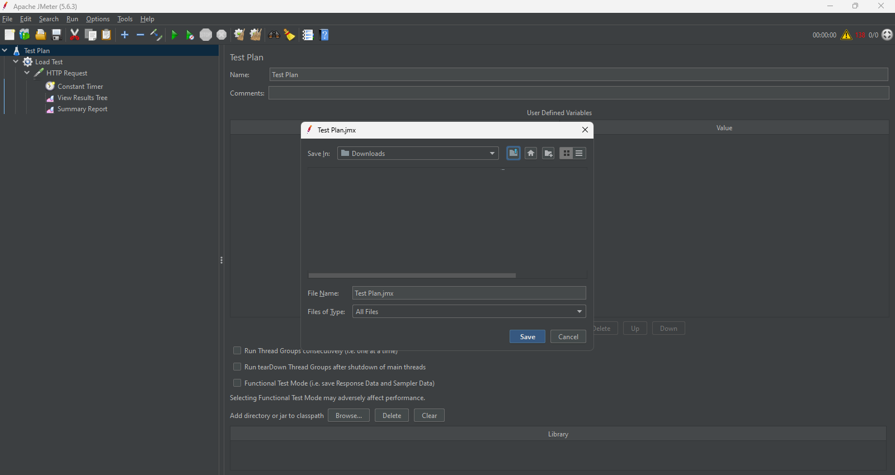Screen dimensions: 895x475
Task: Open the Help question mark icon
Action: click(x=324, y=35)
